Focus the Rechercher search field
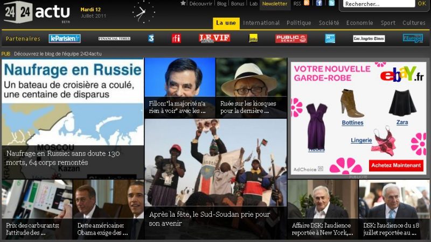 379,4
